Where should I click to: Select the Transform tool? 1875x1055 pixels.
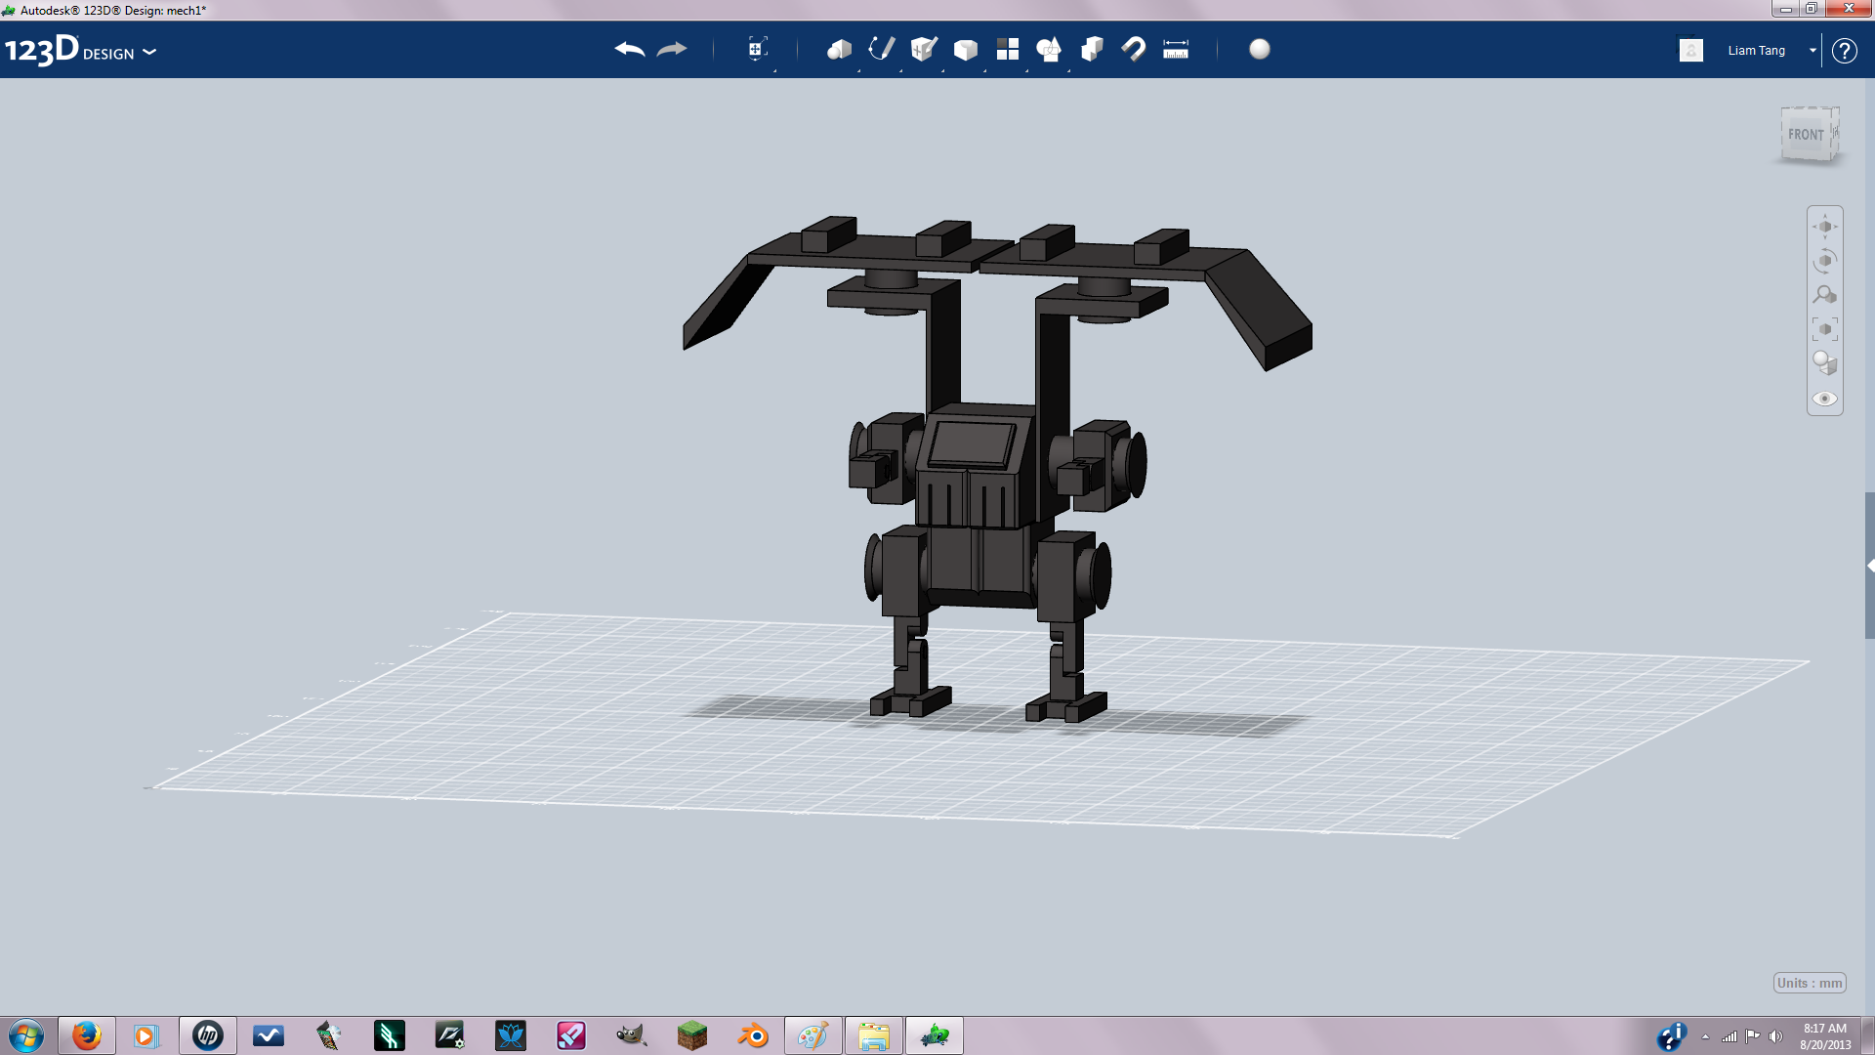pos(759,49)
